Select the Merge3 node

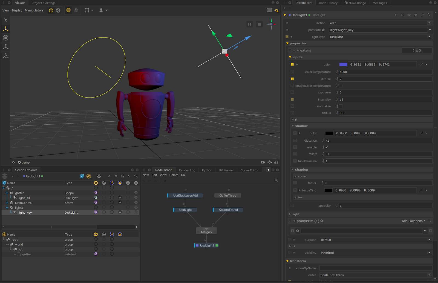[206, 232]
